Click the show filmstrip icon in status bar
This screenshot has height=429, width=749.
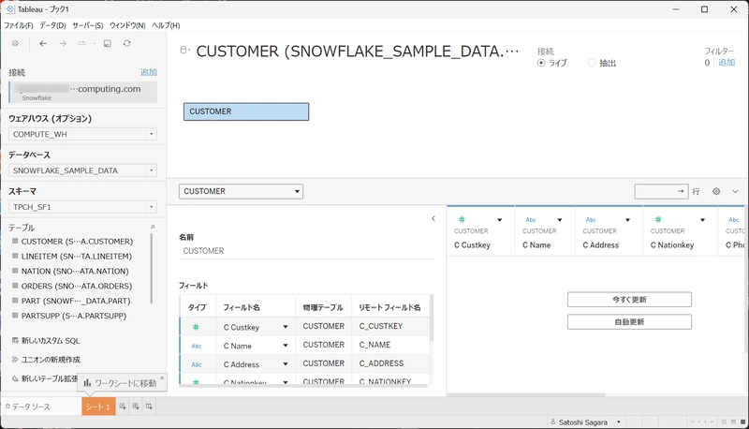coord(733,422)
